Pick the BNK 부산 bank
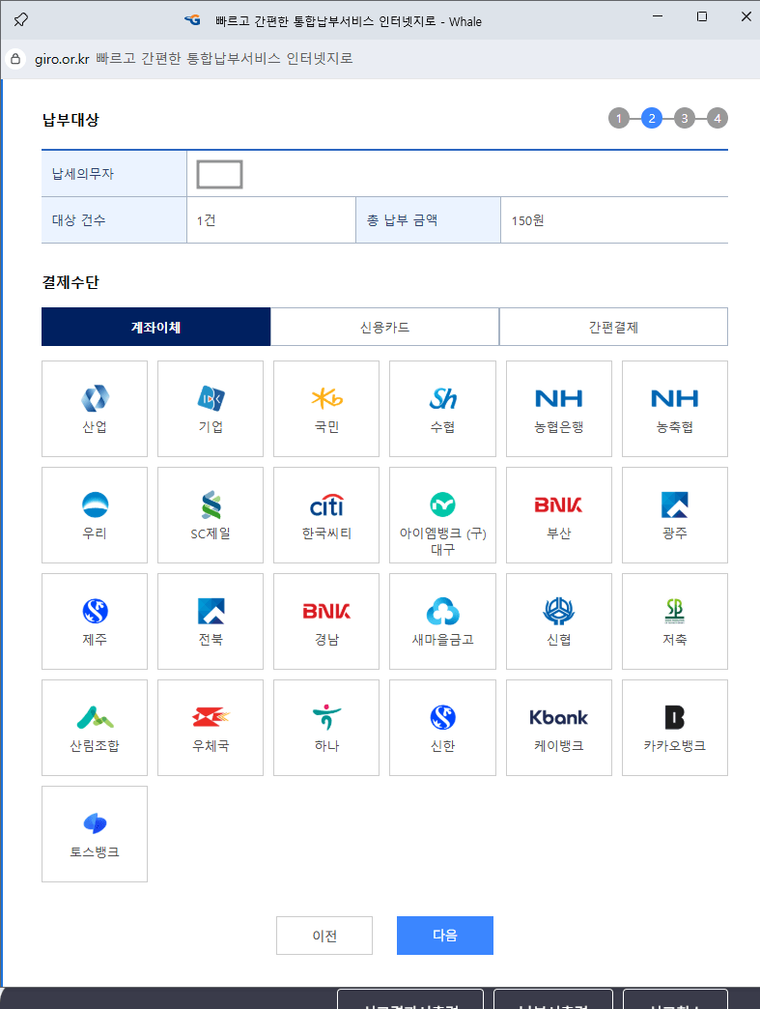The width and height of the screenshot is (760, 1009). click(559, 515)
